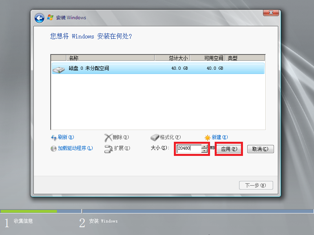This screenshot has width=314, height=235.
Task: Click the 您想将 Windows 安装在何处? heading
Action: [x=91, y=36]
